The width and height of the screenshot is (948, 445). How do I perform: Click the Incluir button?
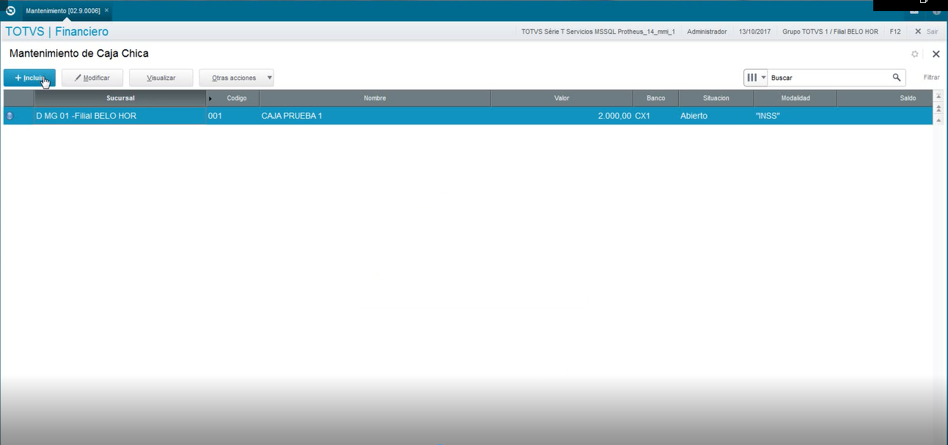point(29,78)
